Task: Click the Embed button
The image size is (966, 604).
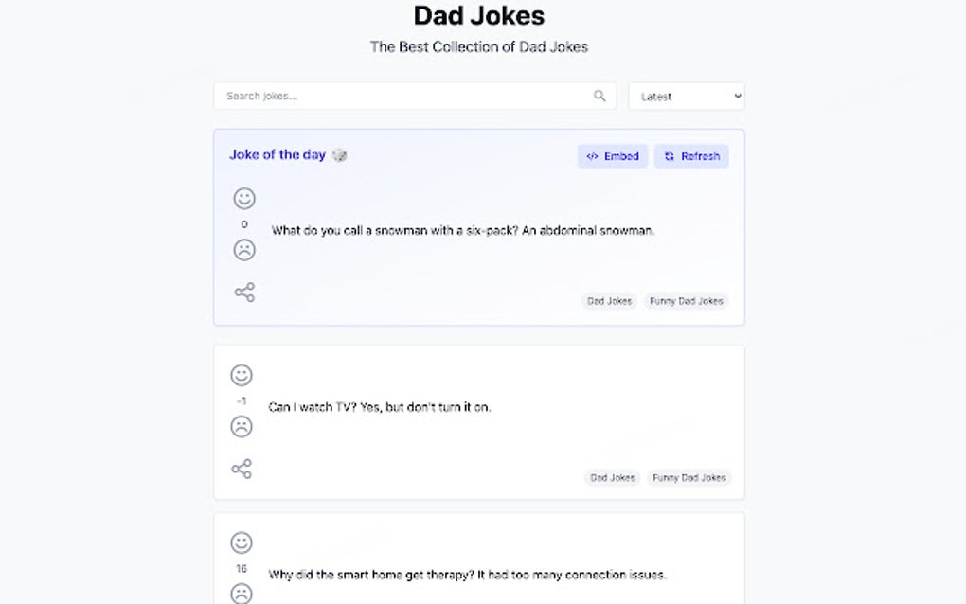Action: click(612, 156)
